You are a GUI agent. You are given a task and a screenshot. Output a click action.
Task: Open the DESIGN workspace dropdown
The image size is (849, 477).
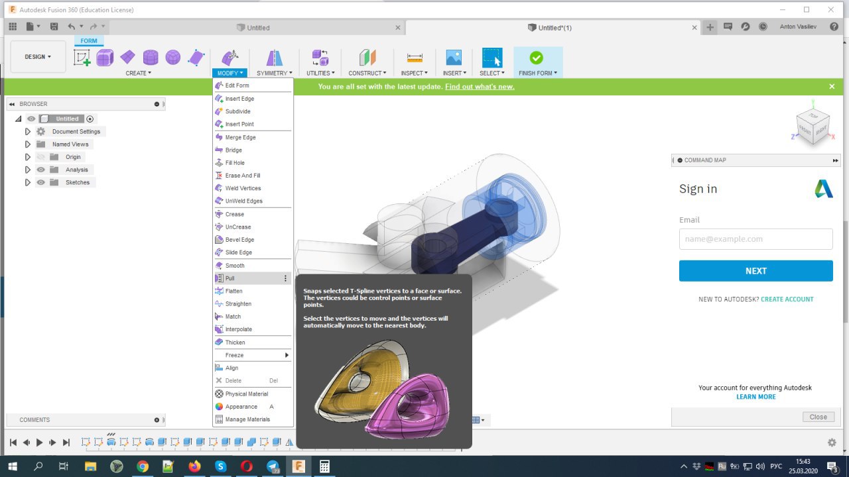point(38,57)
